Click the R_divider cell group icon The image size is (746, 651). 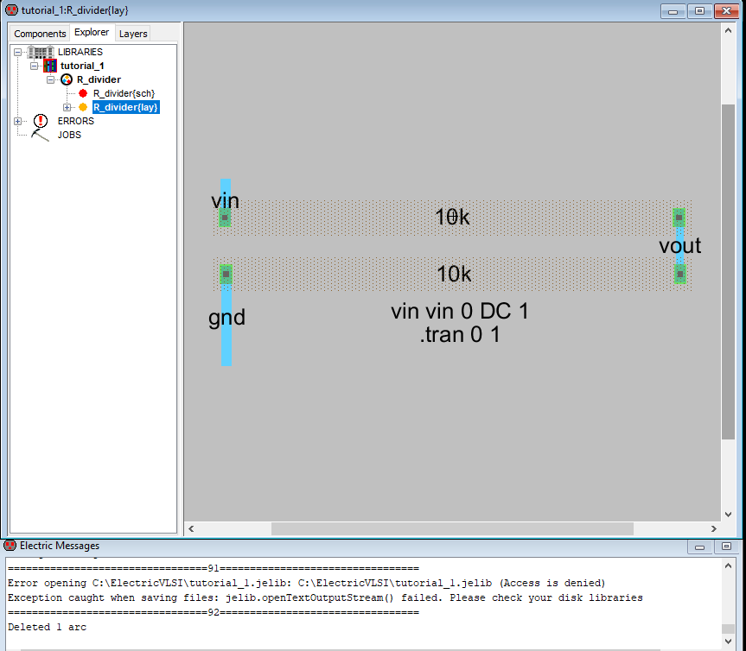coord(67,79)
